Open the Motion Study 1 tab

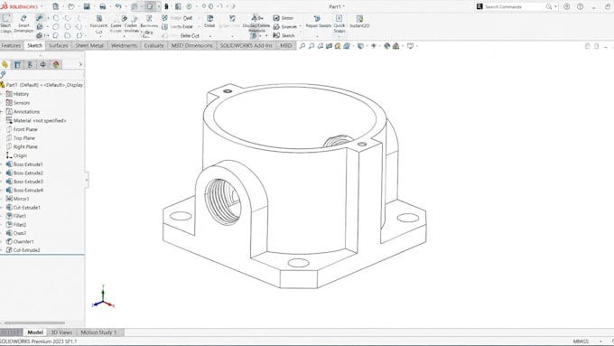[98, 332]
